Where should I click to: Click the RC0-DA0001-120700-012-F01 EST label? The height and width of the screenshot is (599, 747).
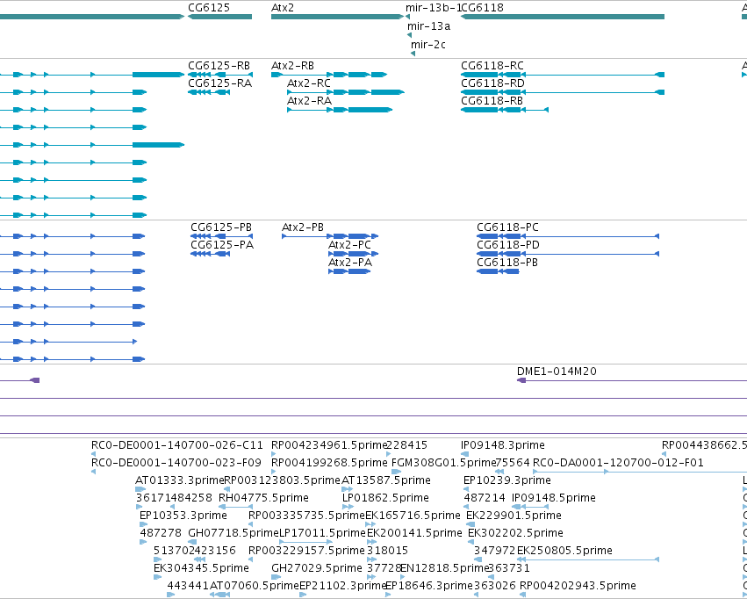(618, 463)
